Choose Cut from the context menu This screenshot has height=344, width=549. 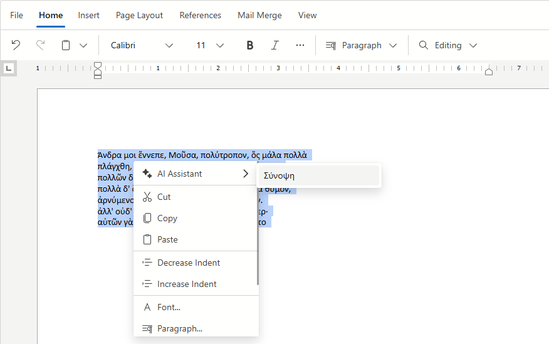pyautogui.click(x=196, y=197)
